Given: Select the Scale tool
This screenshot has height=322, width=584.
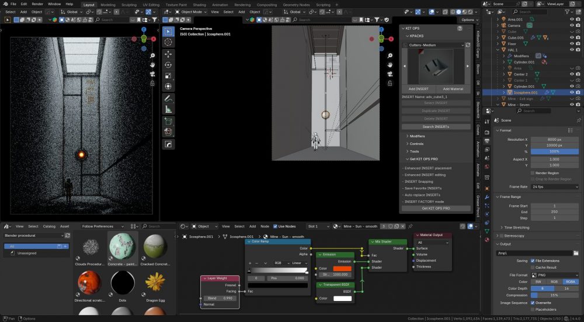Looking at the screenshot, I should click(168, 75).
